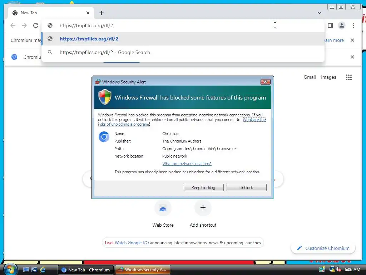Open Watch Google I/O link
Viewport: 366px width, 275px height.
pos(132,243)
